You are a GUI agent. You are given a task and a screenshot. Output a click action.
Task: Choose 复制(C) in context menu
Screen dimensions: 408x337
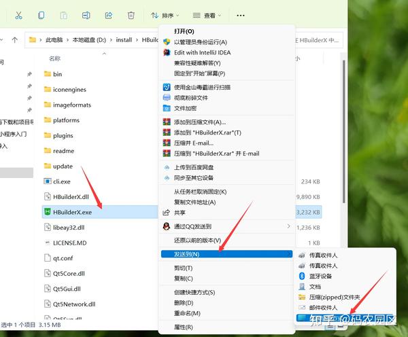pyautogui.click(x=227, y=279)
